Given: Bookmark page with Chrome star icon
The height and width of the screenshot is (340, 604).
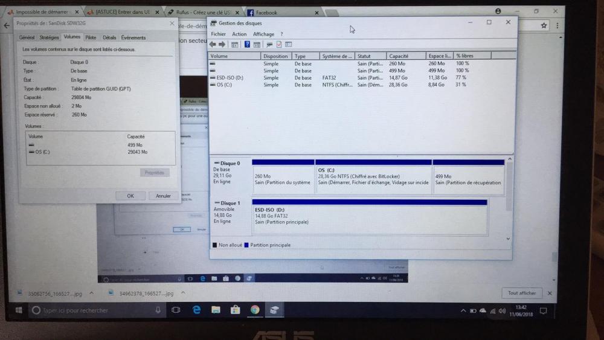Looking at the screenshot, I should pos(544,25).
